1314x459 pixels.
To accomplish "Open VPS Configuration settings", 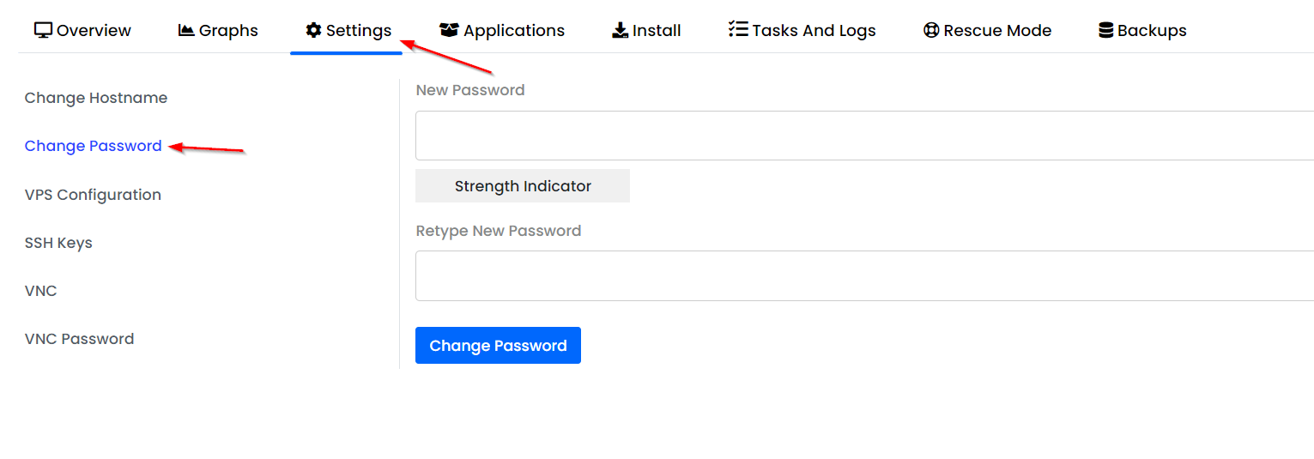I will point(93,195).
